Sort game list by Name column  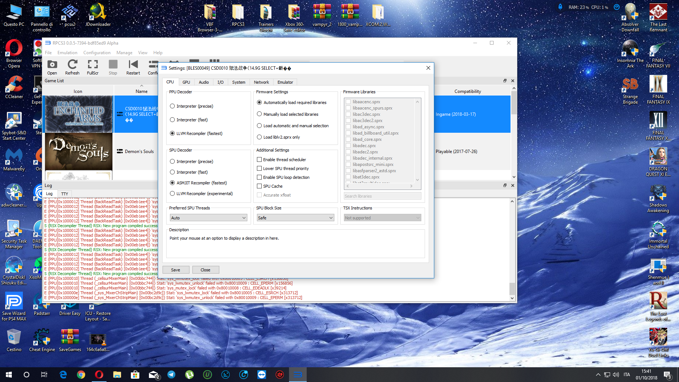click(141, 91)
